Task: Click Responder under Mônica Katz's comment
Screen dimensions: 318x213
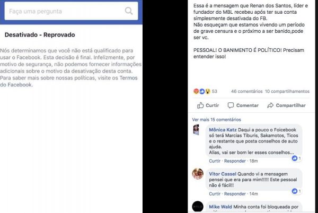Action: point(235,161)
